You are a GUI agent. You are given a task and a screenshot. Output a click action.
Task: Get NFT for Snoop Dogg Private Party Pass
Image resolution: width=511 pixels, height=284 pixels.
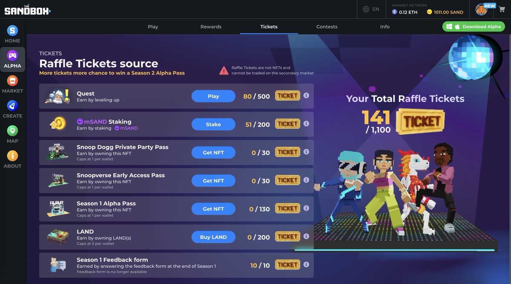[x=213, y=152]
